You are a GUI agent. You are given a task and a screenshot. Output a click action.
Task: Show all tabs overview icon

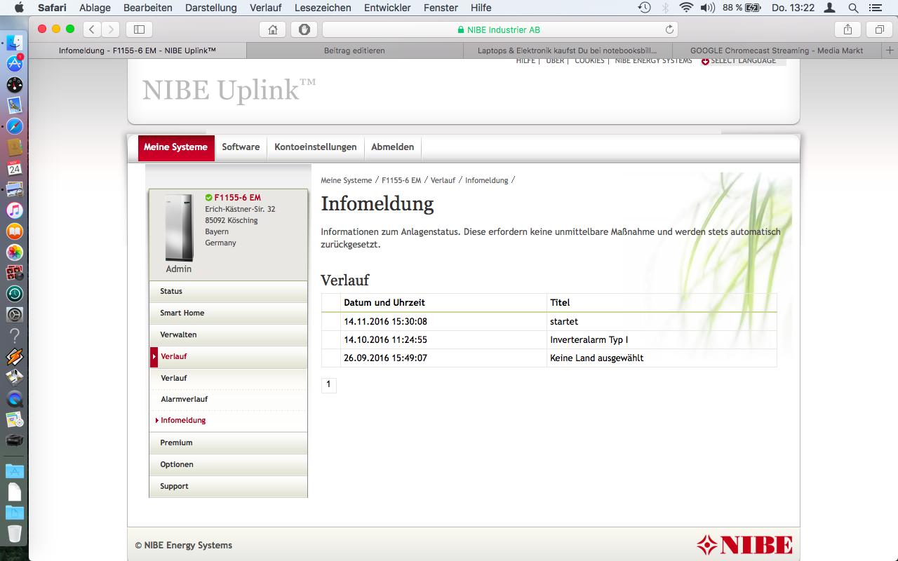click(x=878, y=29)
